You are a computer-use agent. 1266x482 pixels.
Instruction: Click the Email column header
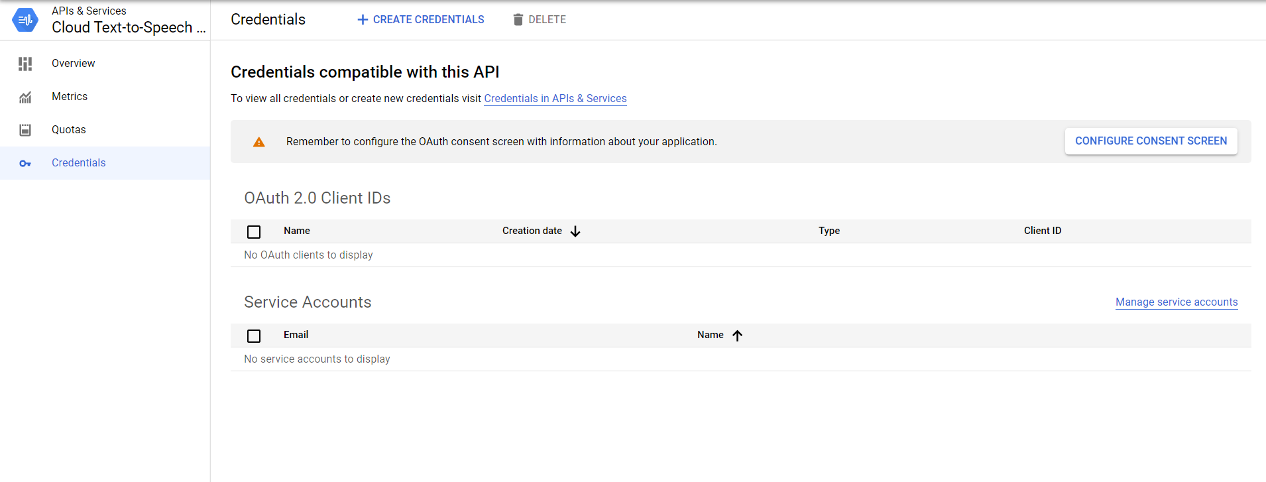(x=296, y=335)
